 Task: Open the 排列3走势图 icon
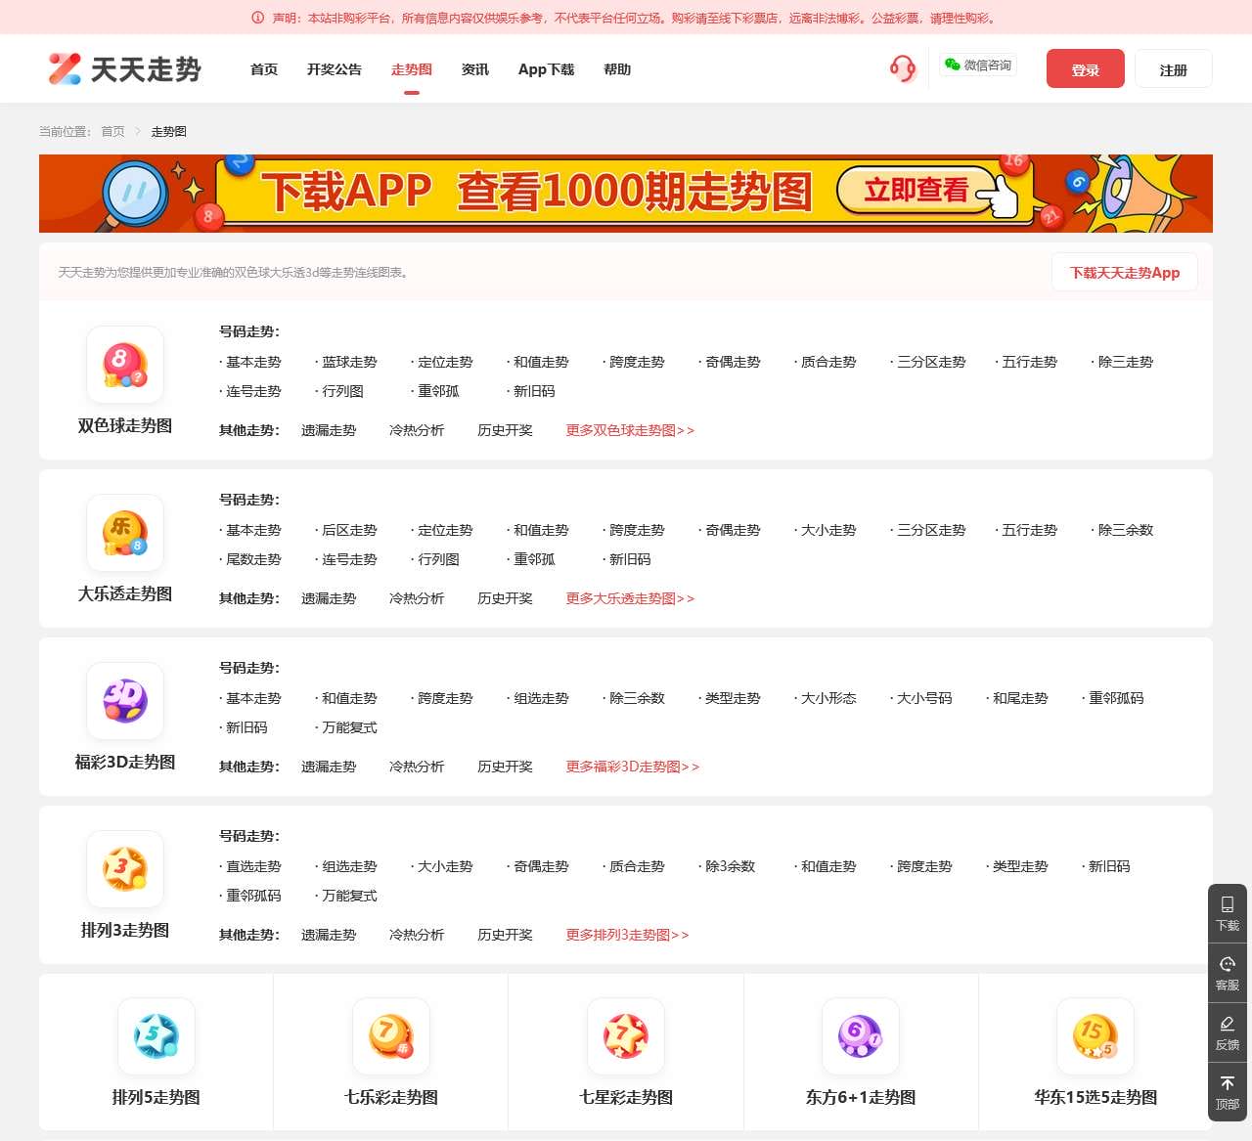[x=125, y=869]
